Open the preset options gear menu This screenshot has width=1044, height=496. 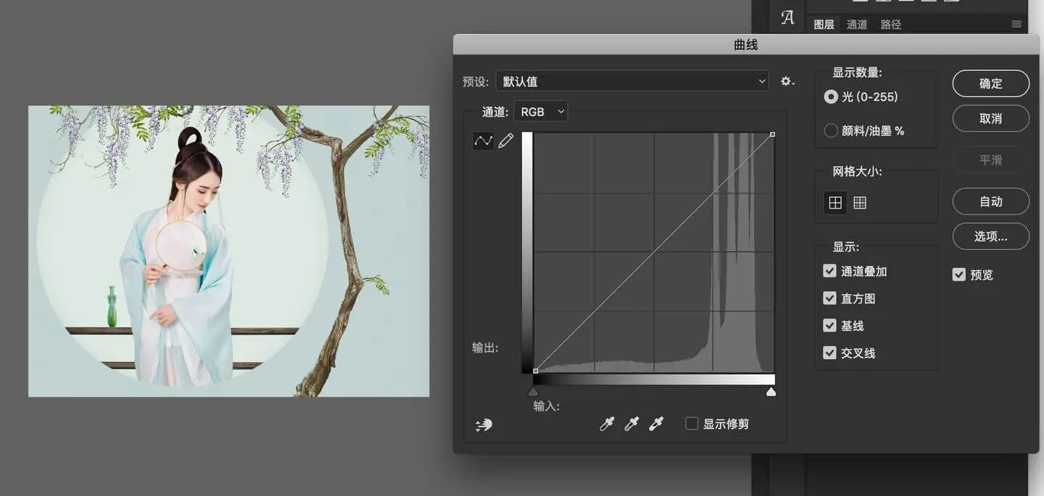click(787, 82)
